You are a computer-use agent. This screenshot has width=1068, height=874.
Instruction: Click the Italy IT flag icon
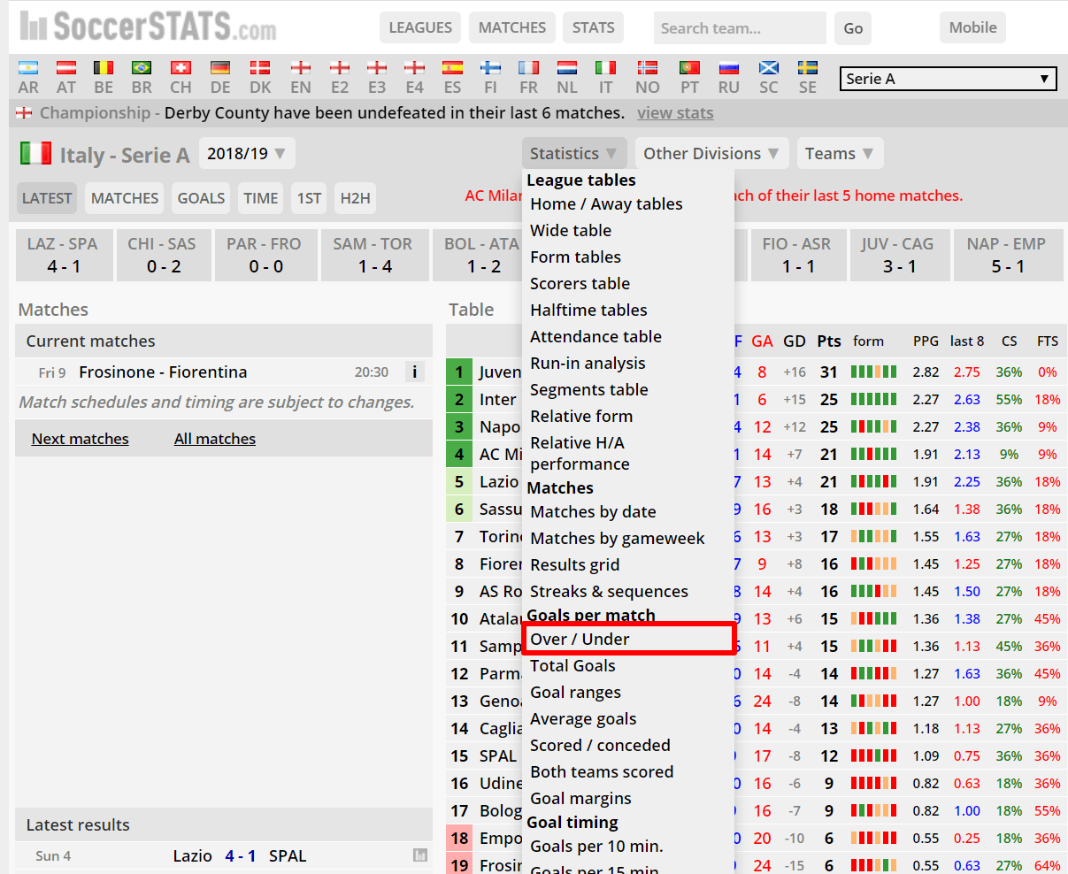tap(605, 67)
